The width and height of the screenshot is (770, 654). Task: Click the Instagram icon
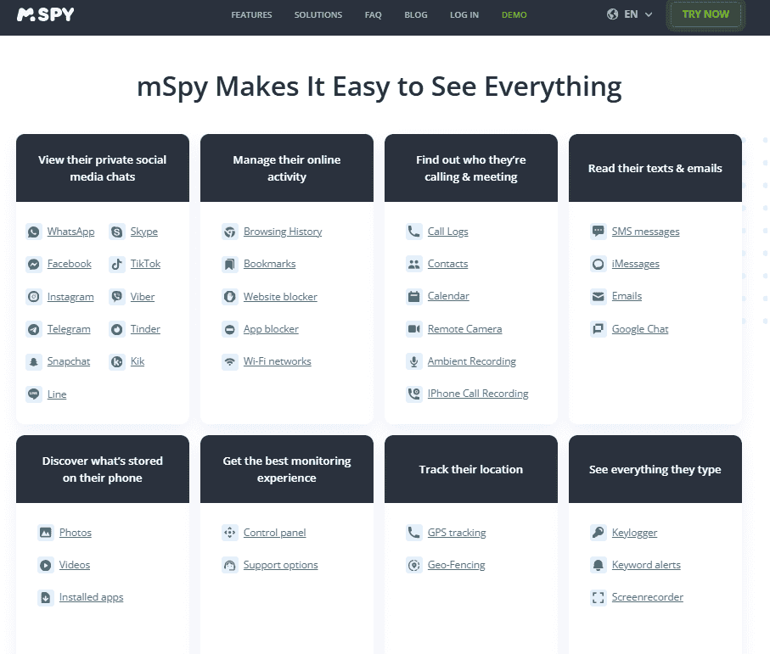coord(33,297)
